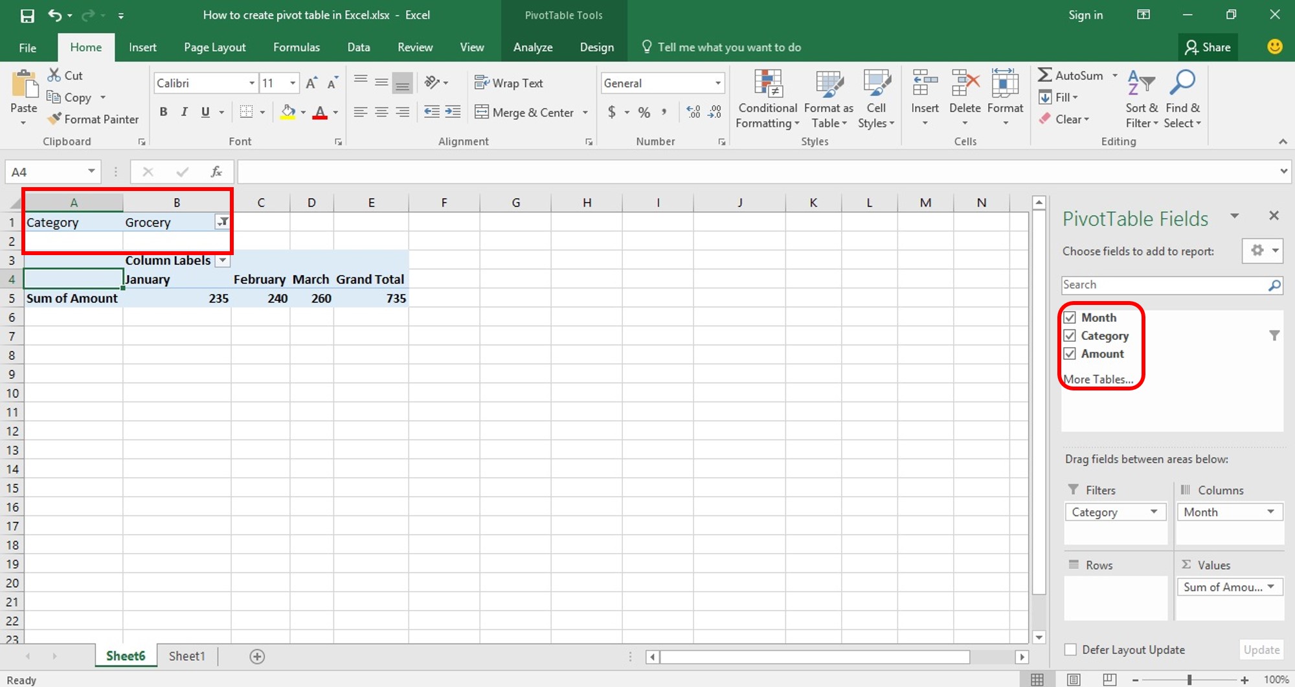The image size is (1295, 687).
Task: Click the Merge & Center icon
Action: (482, 111)
